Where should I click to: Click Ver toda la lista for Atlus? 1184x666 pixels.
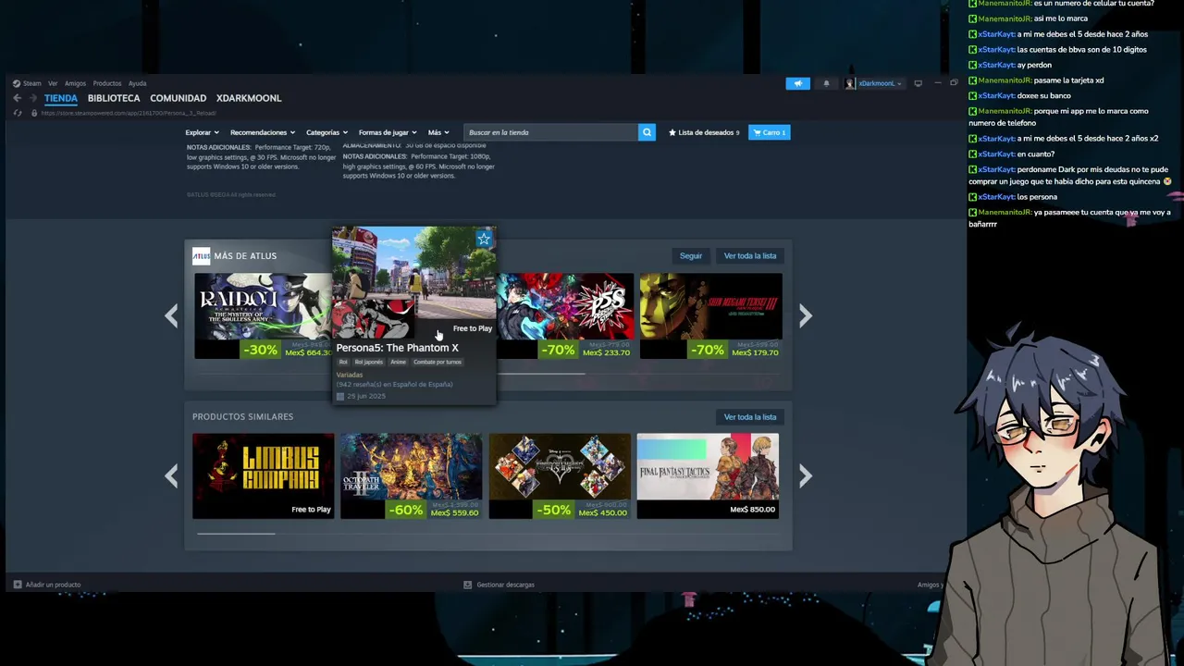click(x=750, y=256)
